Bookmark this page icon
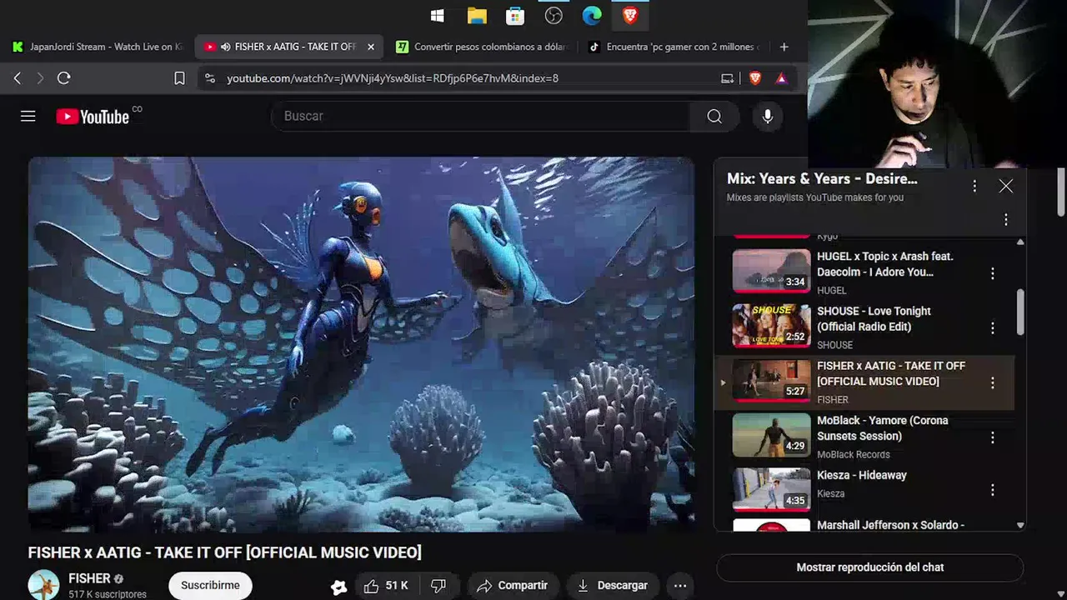This screenshot has width=1067, height=600. pyautogui.click(x=179, y=78)
